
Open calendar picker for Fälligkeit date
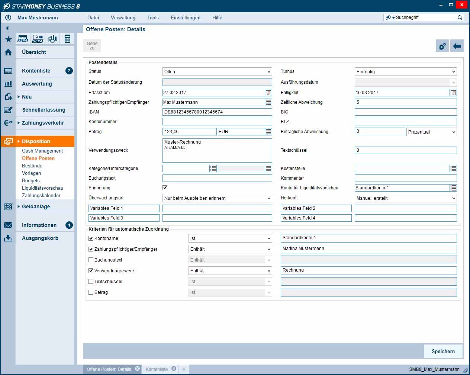pos(453,93)
